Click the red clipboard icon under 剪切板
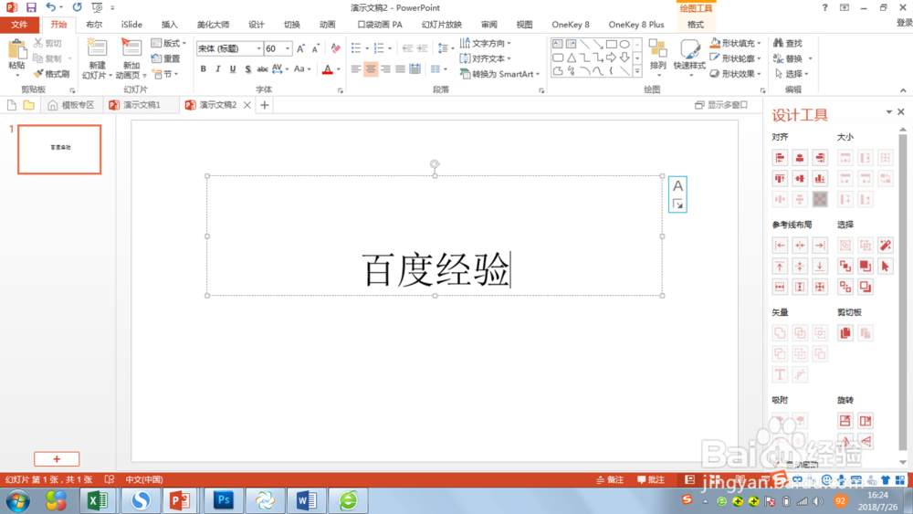Viewport: 913px width, 514px height. pos(845,333)
